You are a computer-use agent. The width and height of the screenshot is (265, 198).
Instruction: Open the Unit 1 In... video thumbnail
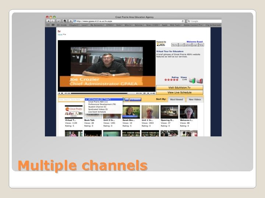pos(150,112)
